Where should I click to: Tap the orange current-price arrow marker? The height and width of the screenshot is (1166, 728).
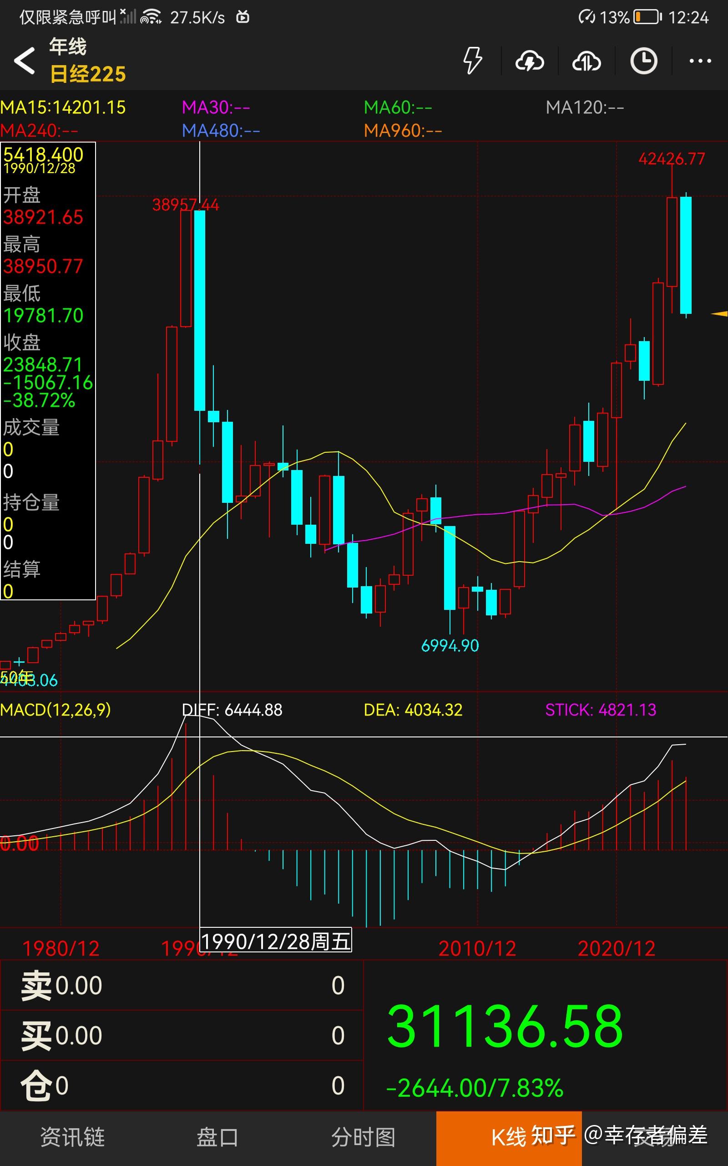[719, 314]
